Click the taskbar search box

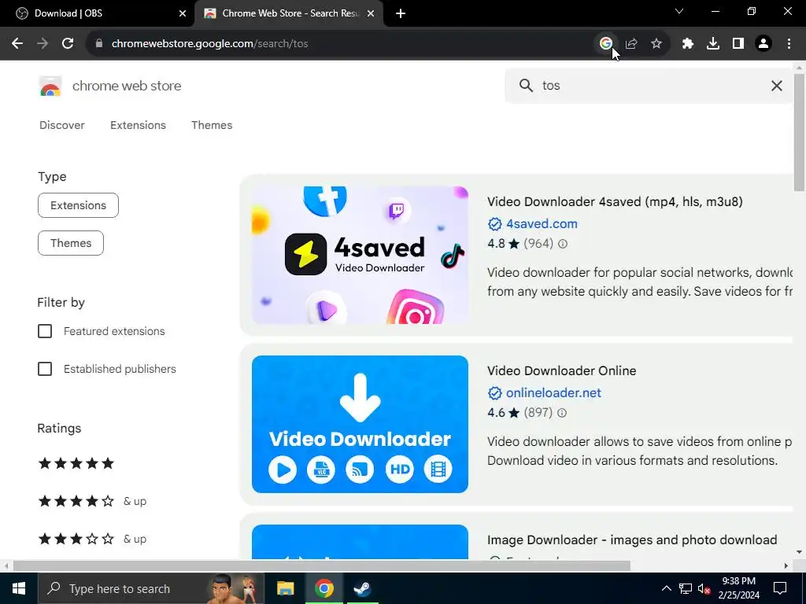[151, 588]
